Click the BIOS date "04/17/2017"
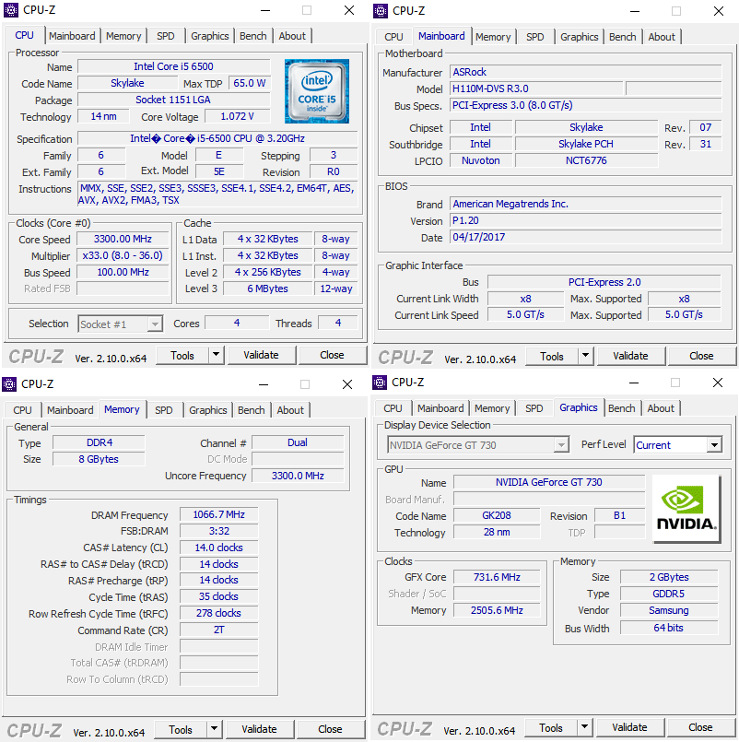This screenshot has width=739, height=742. [586, 237]
